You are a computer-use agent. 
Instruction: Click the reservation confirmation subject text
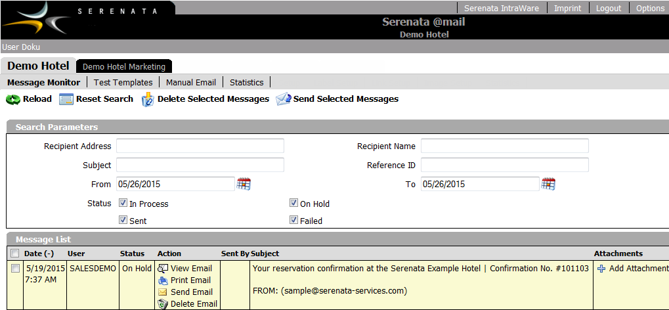[x=421, y=269]
